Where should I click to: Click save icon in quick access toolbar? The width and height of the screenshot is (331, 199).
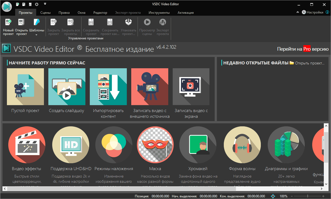[x=30, y=4]
